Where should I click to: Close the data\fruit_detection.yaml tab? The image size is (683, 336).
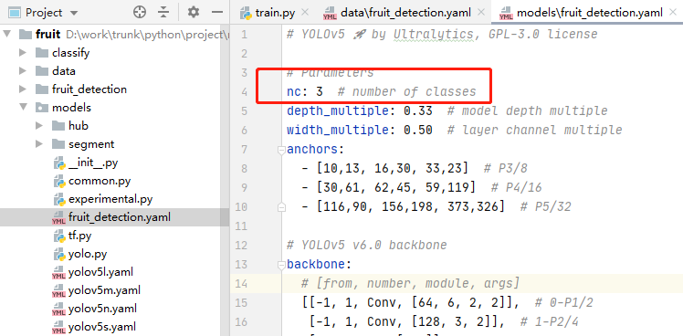click(481, 12)
